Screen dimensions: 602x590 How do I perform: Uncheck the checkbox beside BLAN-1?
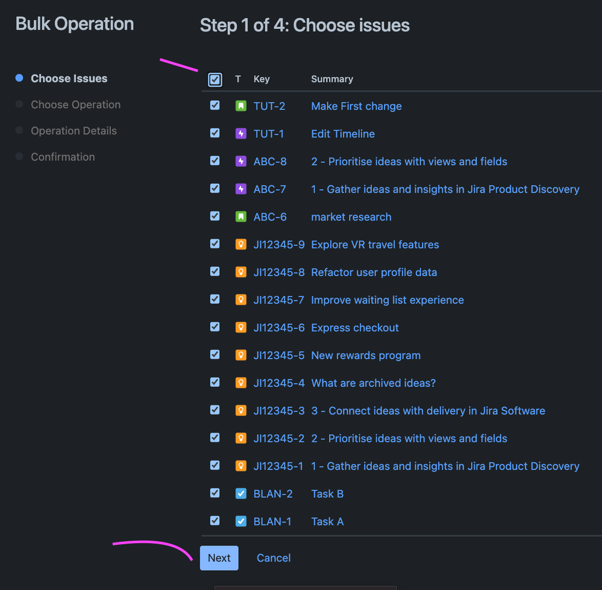215,520
